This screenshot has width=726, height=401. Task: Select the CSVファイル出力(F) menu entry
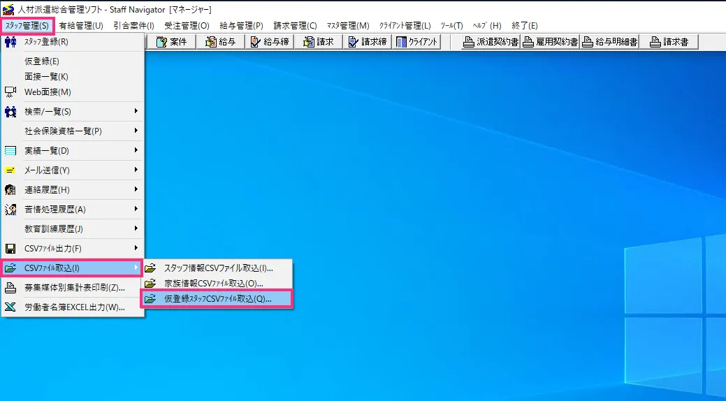click(73, 248)
